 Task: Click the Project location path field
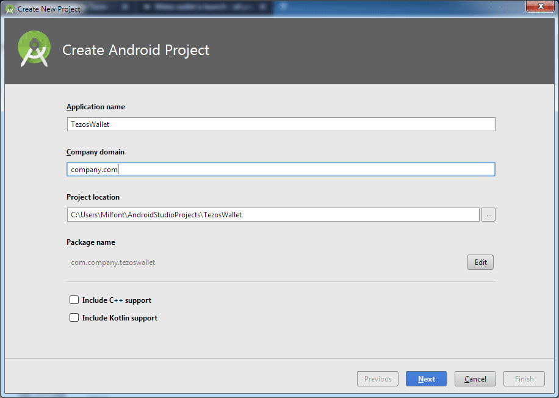click(x=273, y=214)
